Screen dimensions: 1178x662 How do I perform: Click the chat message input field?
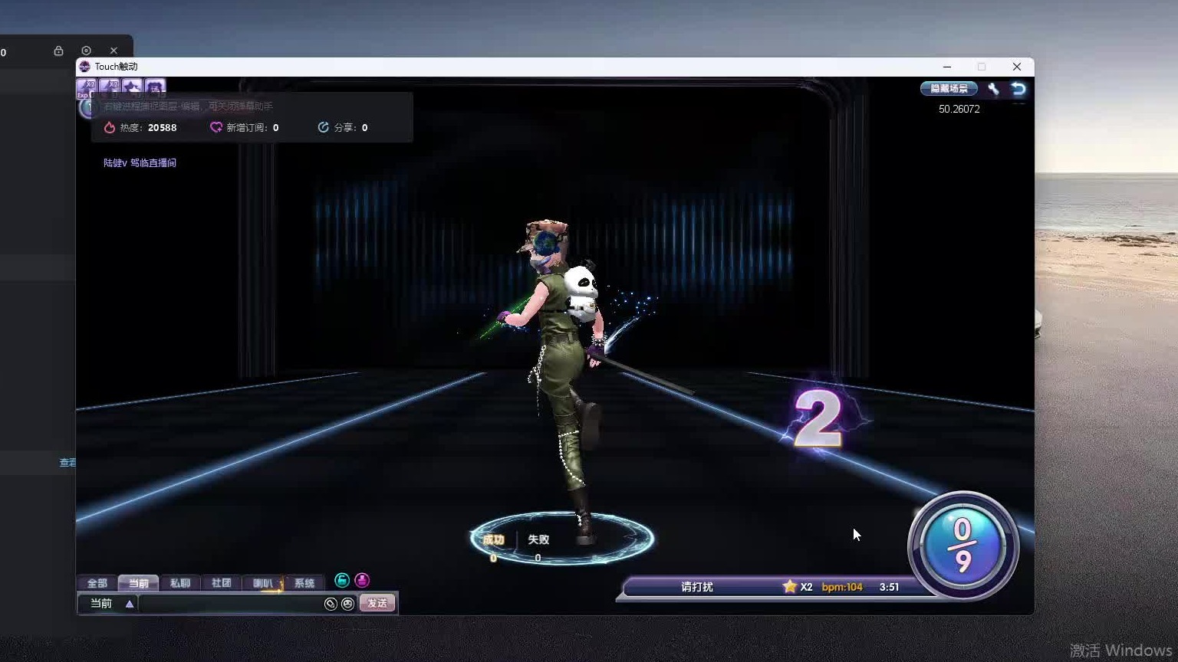(x=230, y=604)
